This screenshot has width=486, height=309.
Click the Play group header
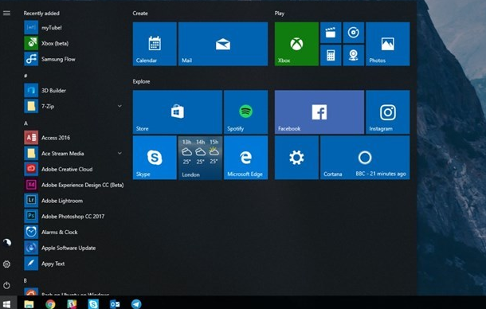280,14
